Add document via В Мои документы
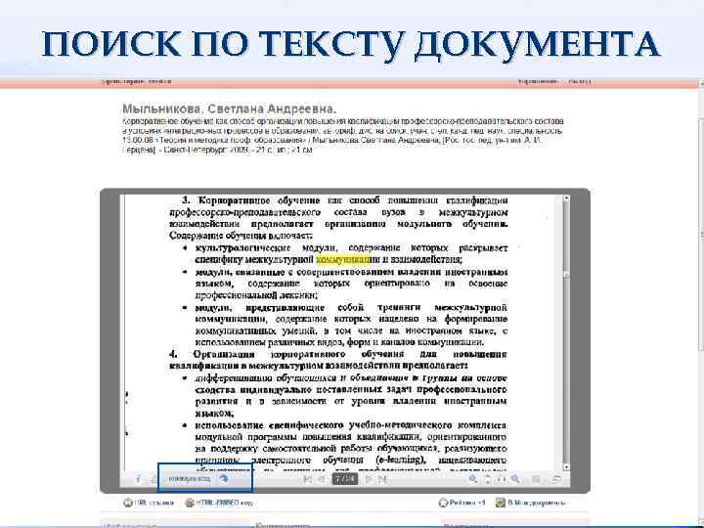Viewport: 704px width, 528px height. click(x=531, y=503)
